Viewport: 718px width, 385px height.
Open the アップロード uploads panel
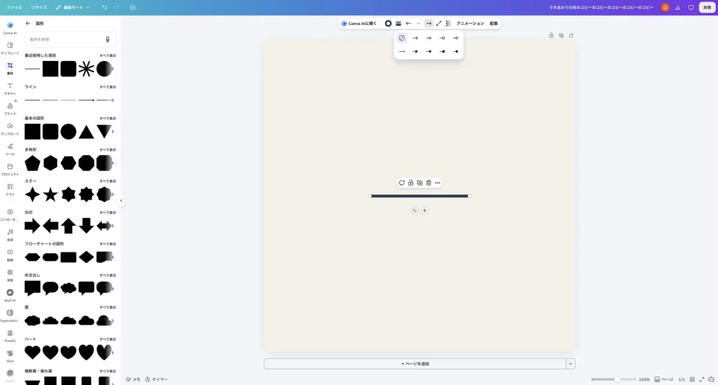click(10, 128)
